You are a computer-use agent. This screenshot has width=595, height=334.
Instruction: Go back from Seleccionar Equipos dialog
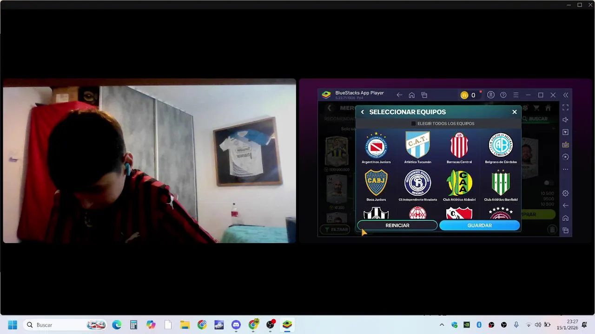363,112
